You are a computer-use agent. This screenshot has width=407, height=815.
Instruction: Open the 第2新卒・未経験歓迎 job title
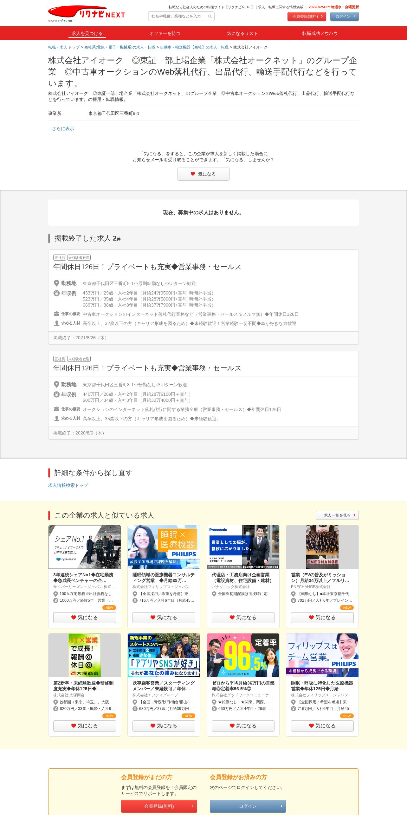(83, 686)
